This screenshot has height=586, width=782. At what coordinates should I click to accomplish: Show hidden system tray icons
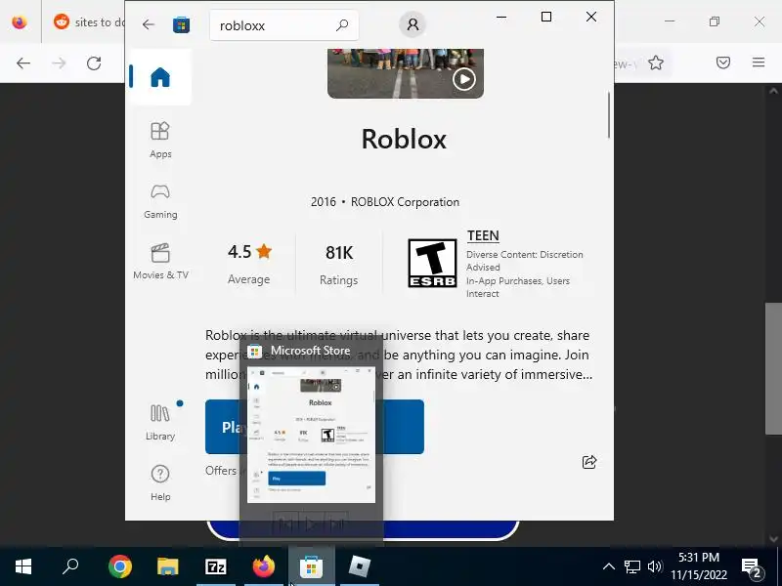click(608, 566)
